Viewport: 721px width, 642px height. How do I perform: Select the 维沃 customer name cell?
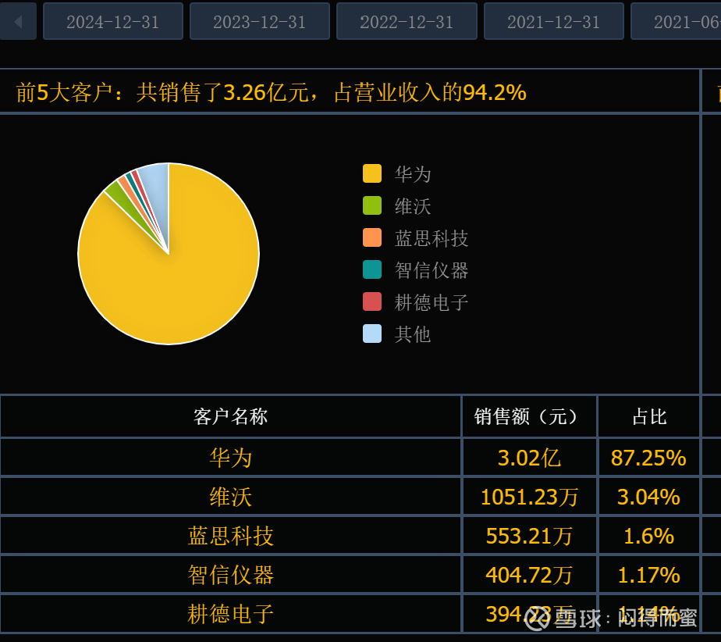[x=230, y=497]
